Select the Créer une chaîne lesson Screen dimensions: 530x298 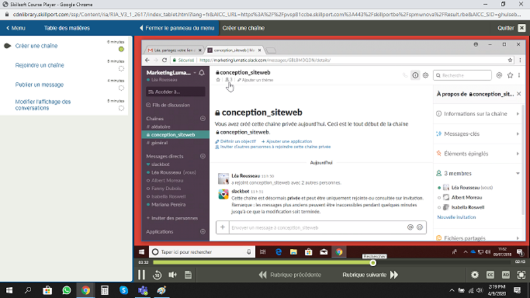point(36,46)
